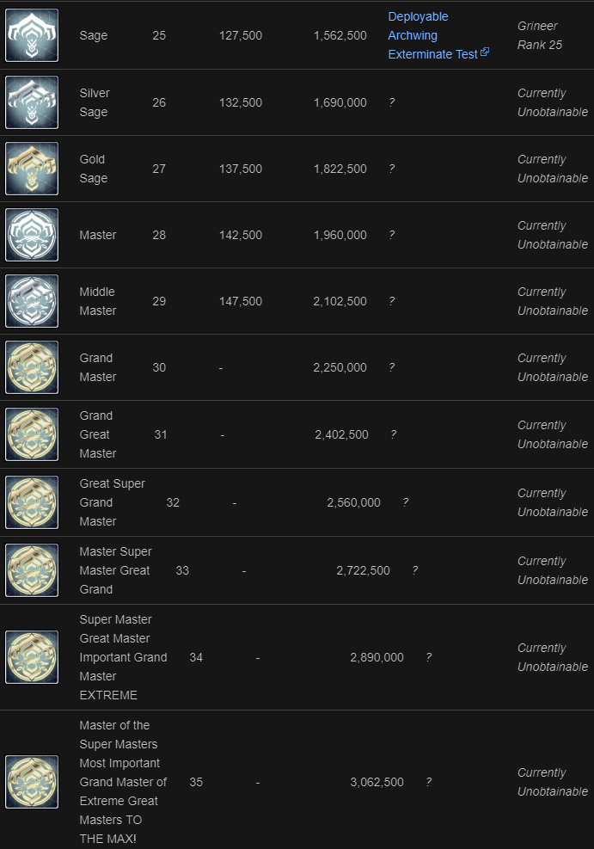Select the Sage rank name text
Screen dimensions: 594x849
click(x=93, y=35)
